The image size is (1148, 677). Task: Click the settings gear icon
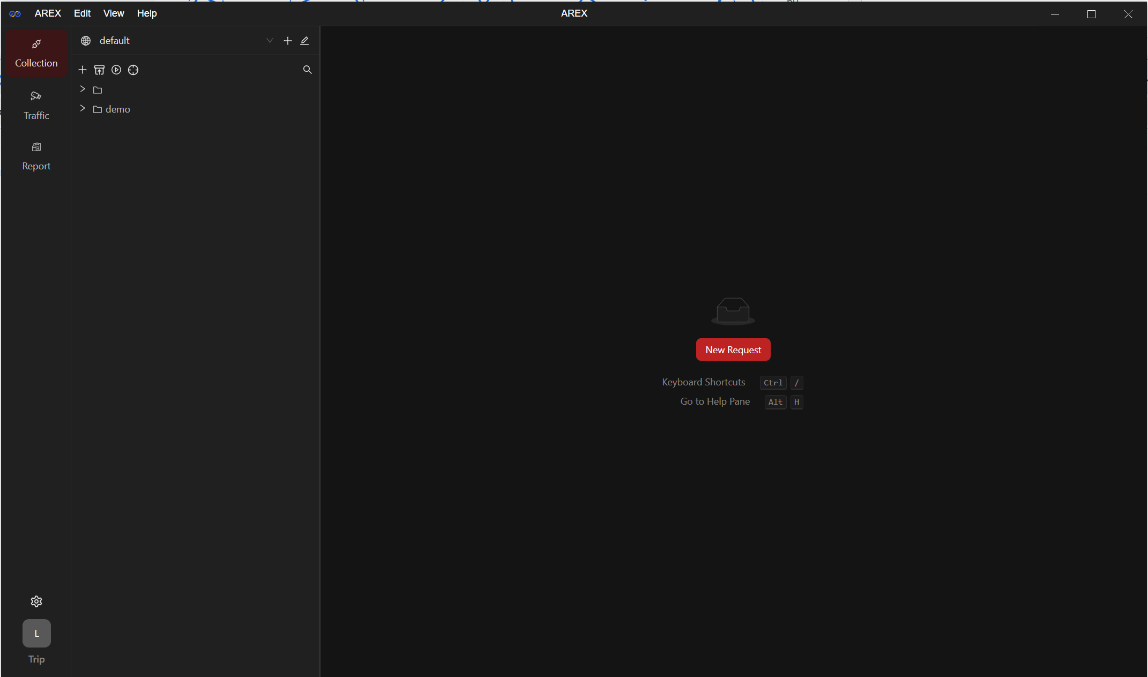(36, 601)
